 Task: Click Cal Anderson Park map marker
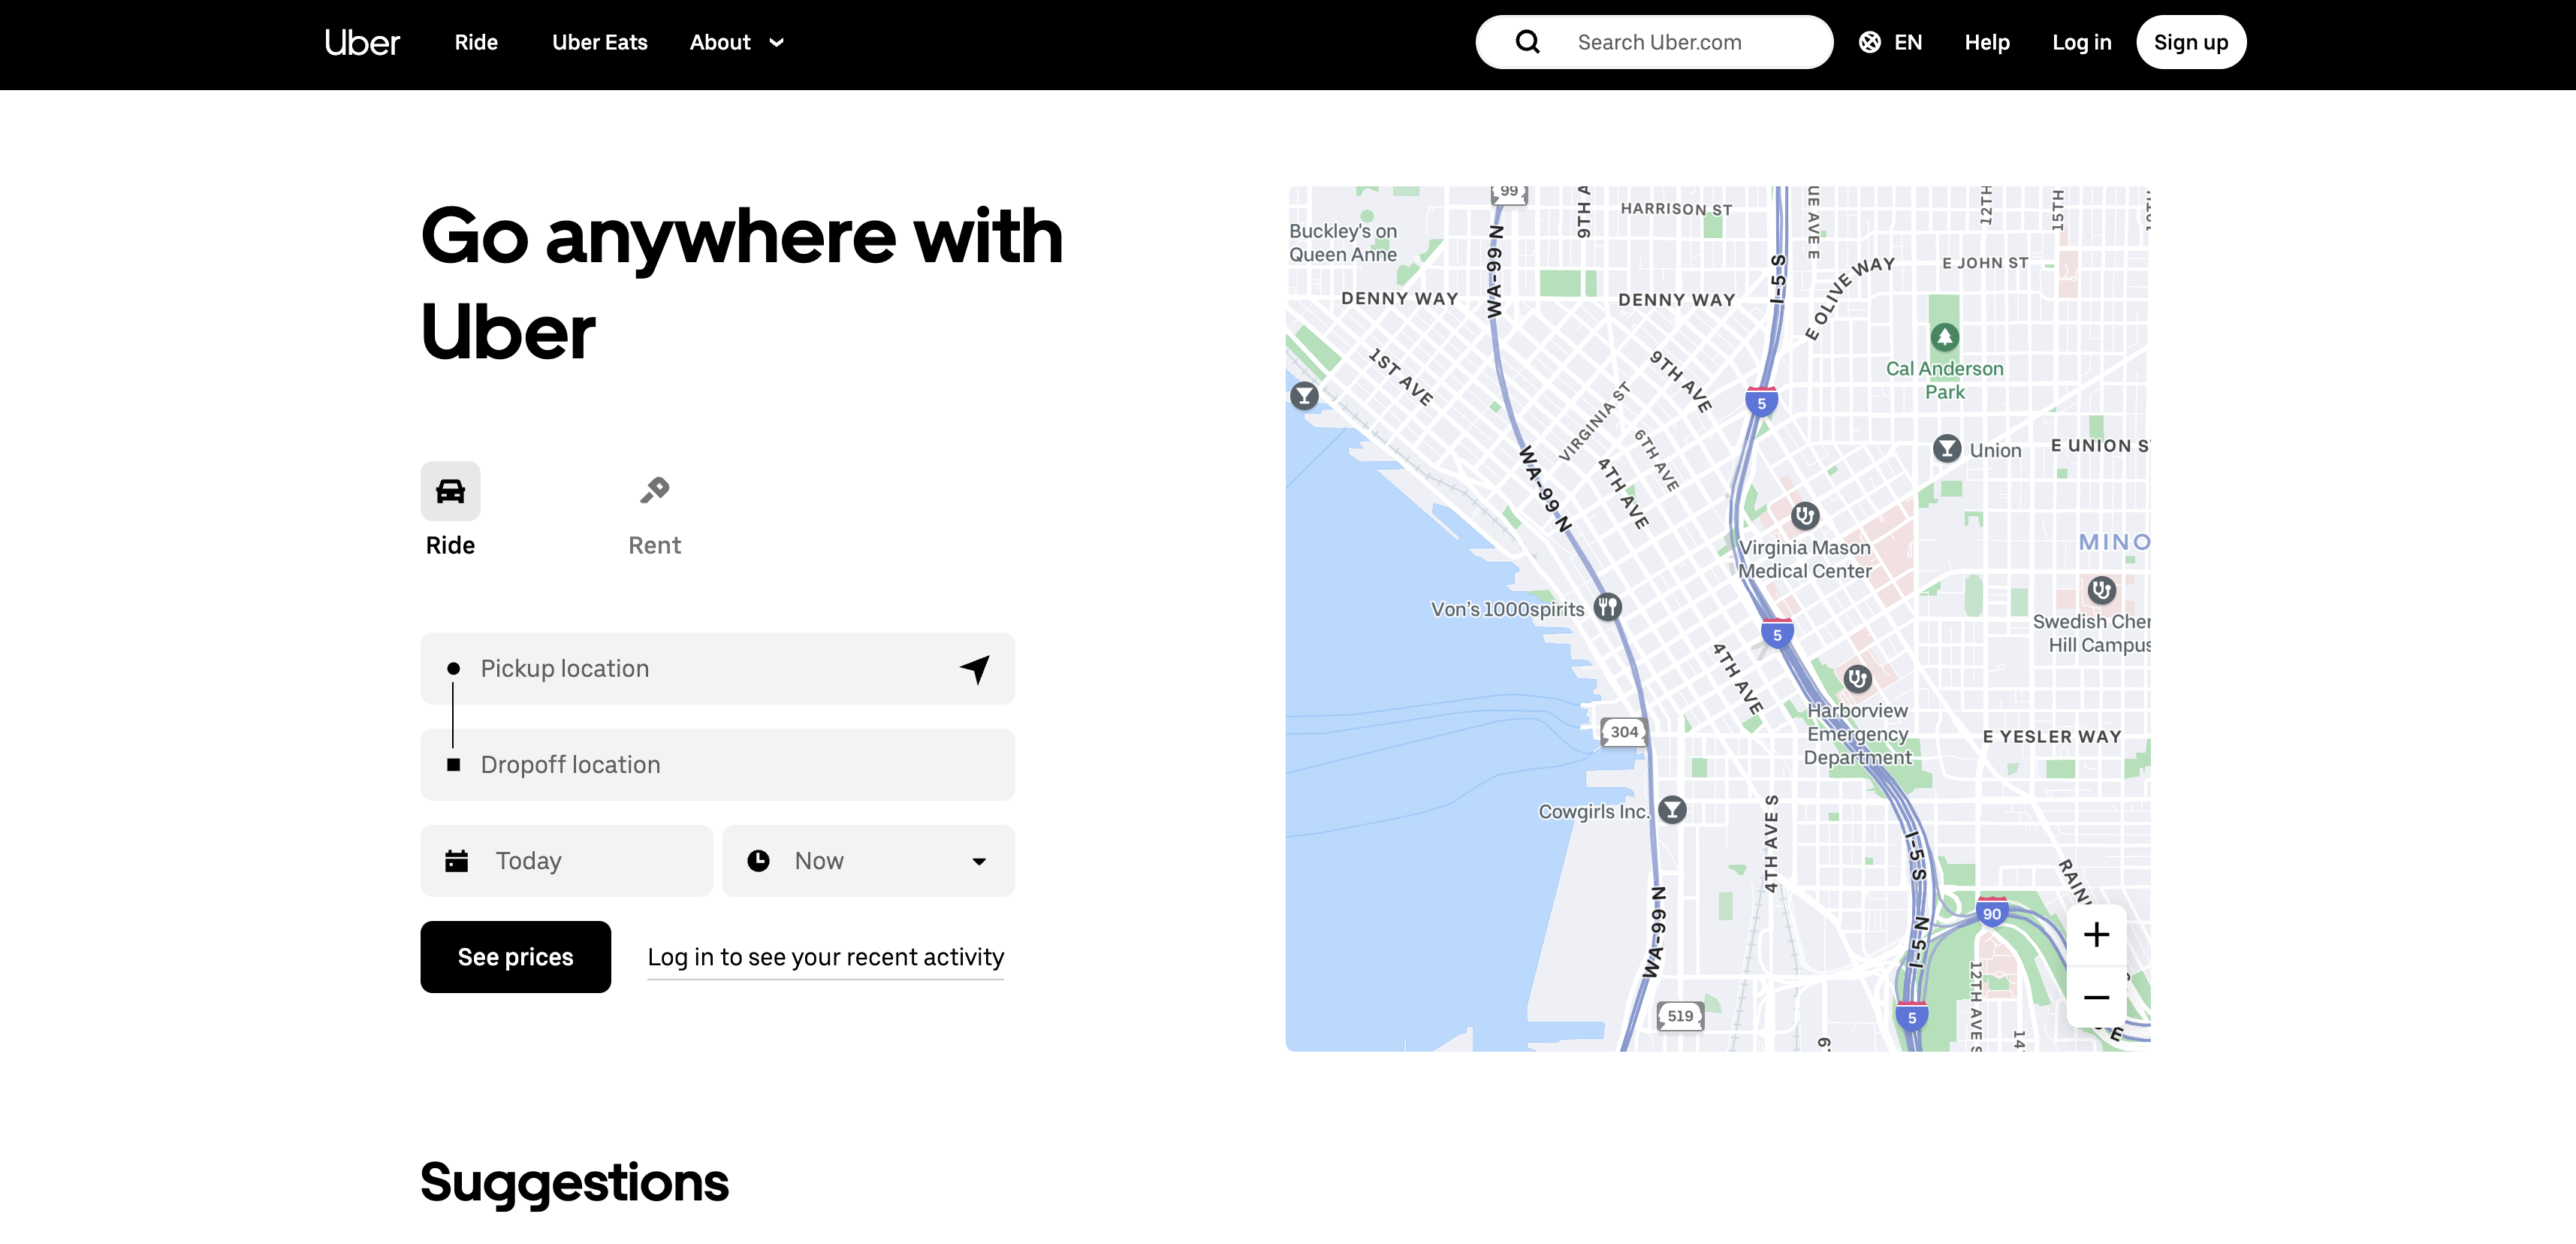pos(1944,337)
